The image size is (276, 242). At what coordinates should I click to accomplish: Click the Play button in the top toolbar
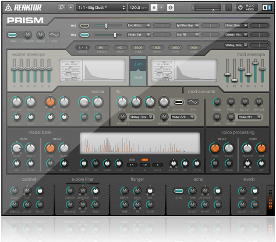(161, 7)
